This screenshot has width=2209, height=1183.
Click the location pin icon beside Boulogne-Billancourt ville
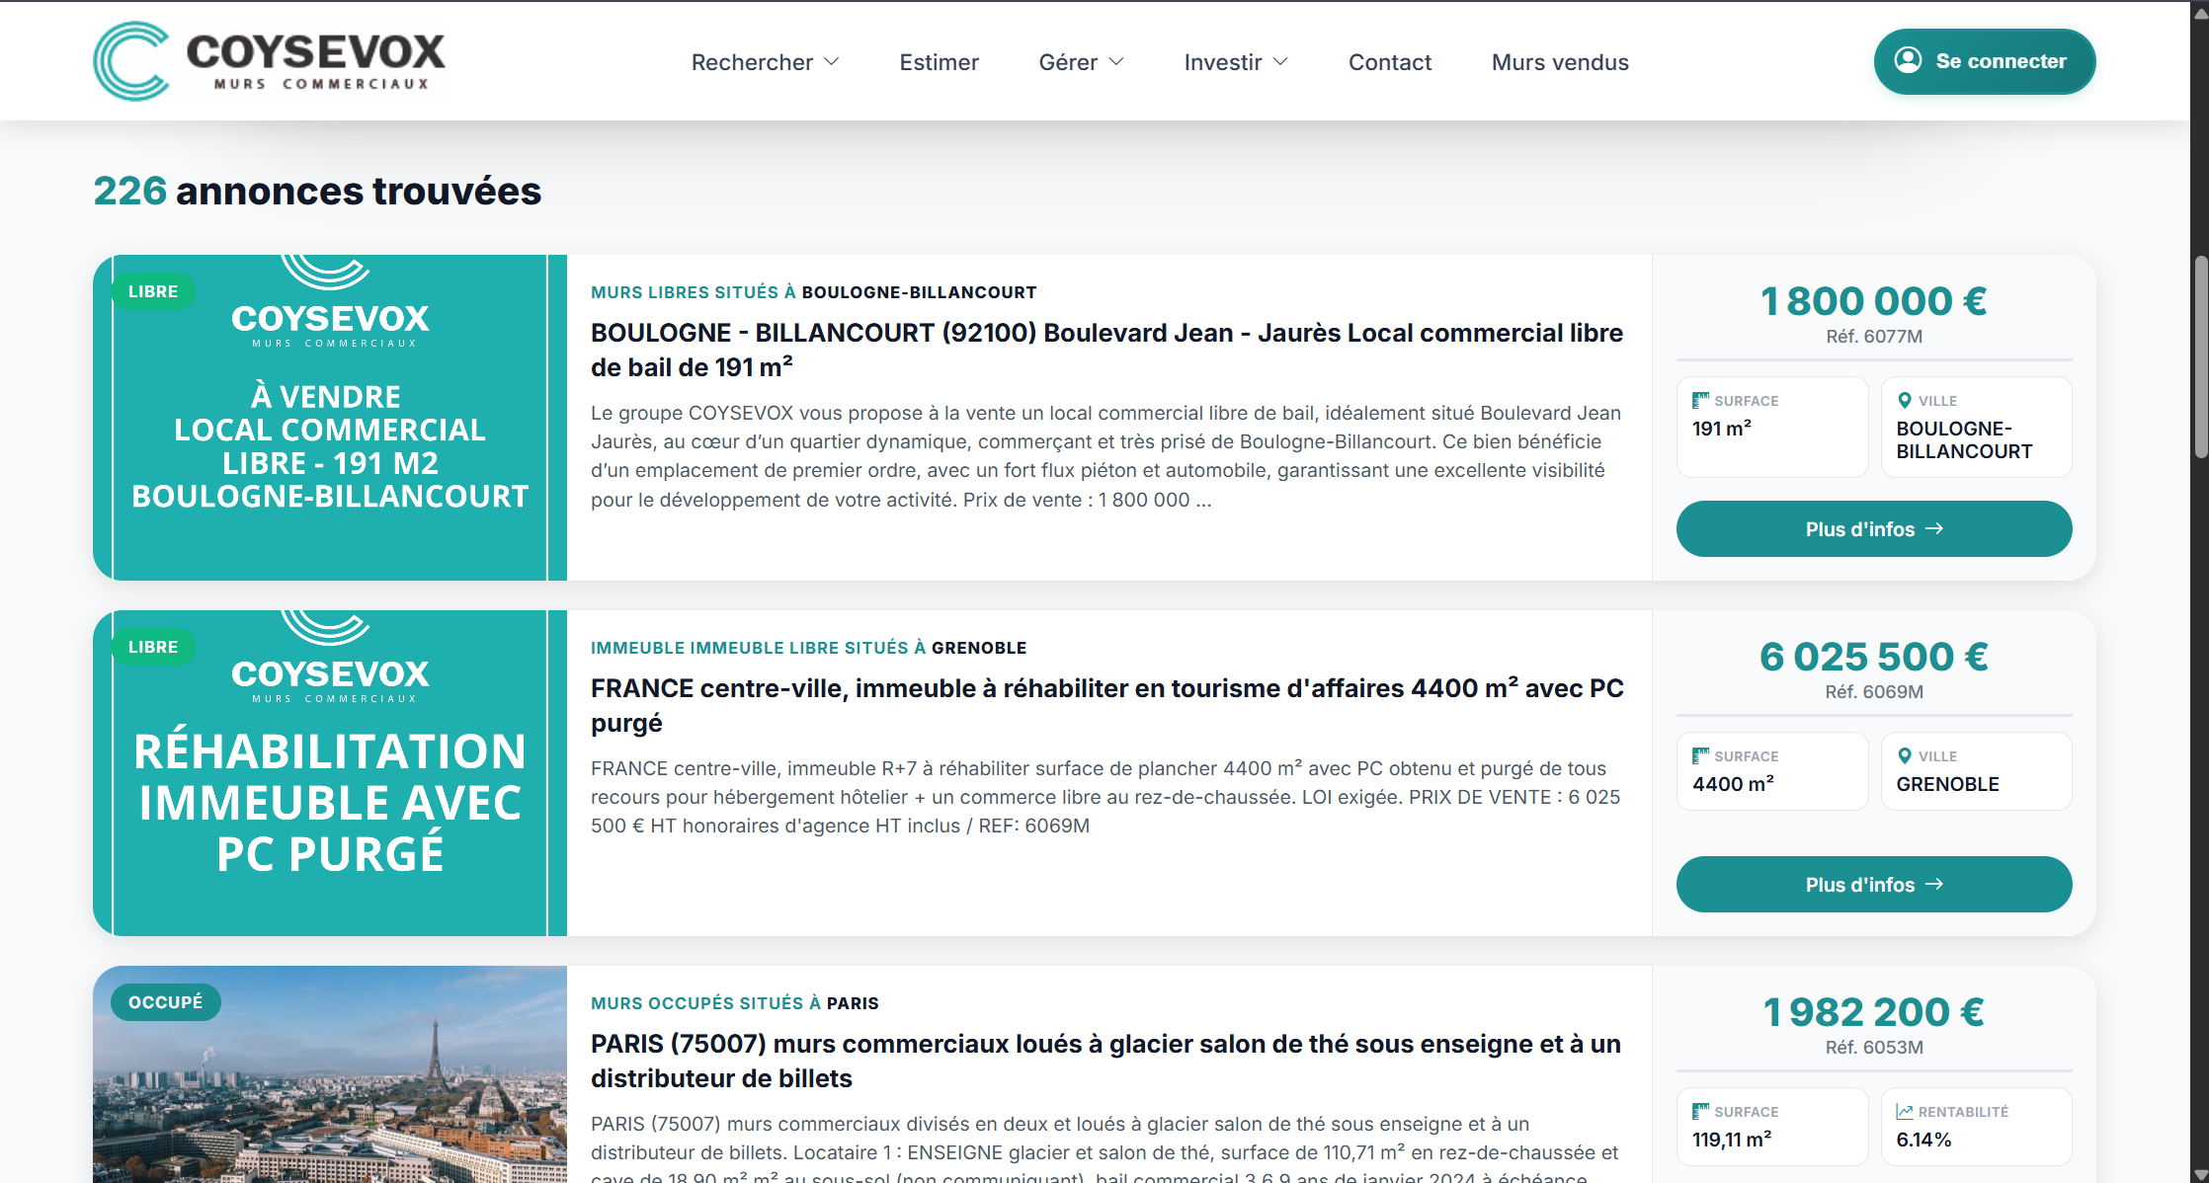1905,400
